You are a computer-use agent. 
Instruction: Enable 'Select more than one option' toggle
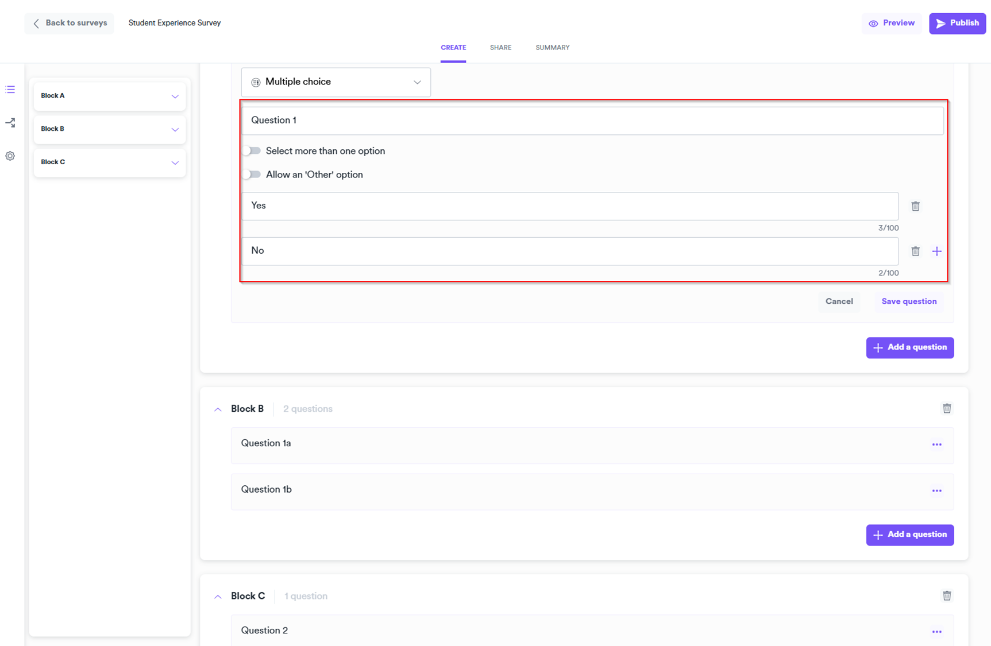(x=252, y=151)
